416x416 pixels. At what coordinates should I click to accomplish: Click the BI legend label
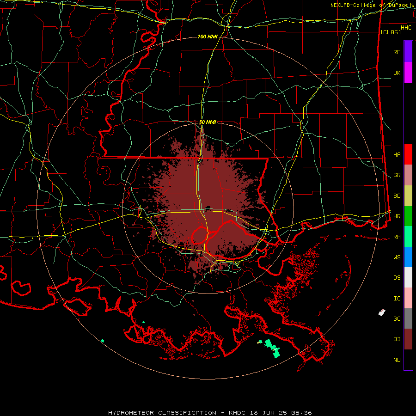(397, 339)
